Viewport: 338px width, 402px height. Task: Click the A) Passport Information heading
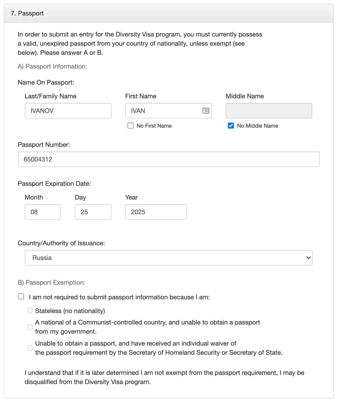(52, 66)
